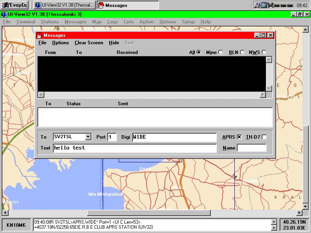Click the Digi field containing WIDE
Image resolution: width=311 pixels, height=233 pixels.
(175, 137)
